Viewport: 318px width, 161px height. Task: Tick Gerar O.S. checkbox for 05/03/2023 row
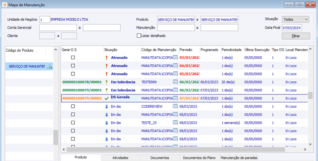click(73, 74)
